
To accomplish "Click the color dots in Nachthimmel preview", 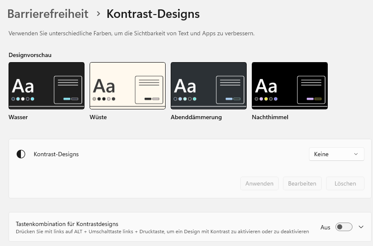I will point(266,99).
